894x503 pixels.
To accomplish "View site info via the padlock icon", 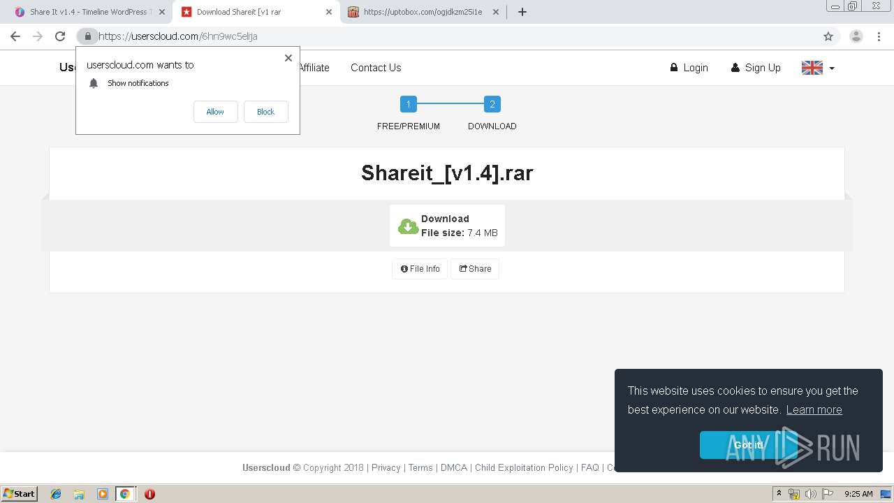I will (87, 36).
